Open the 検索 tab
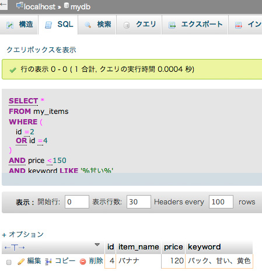Image resolution: width=262 pixels, height=271 pixels. point(97,25)
